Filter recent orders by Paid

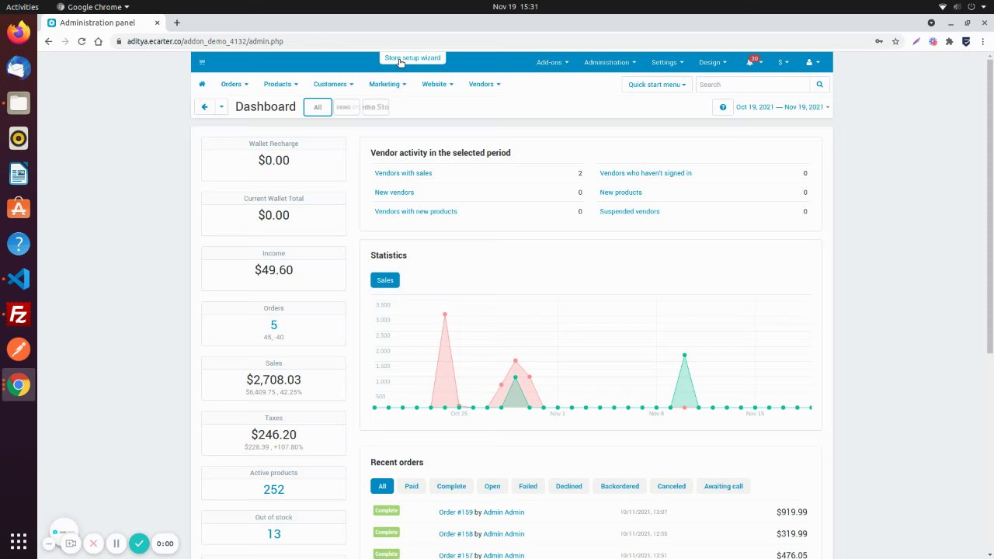pos(412,486)
